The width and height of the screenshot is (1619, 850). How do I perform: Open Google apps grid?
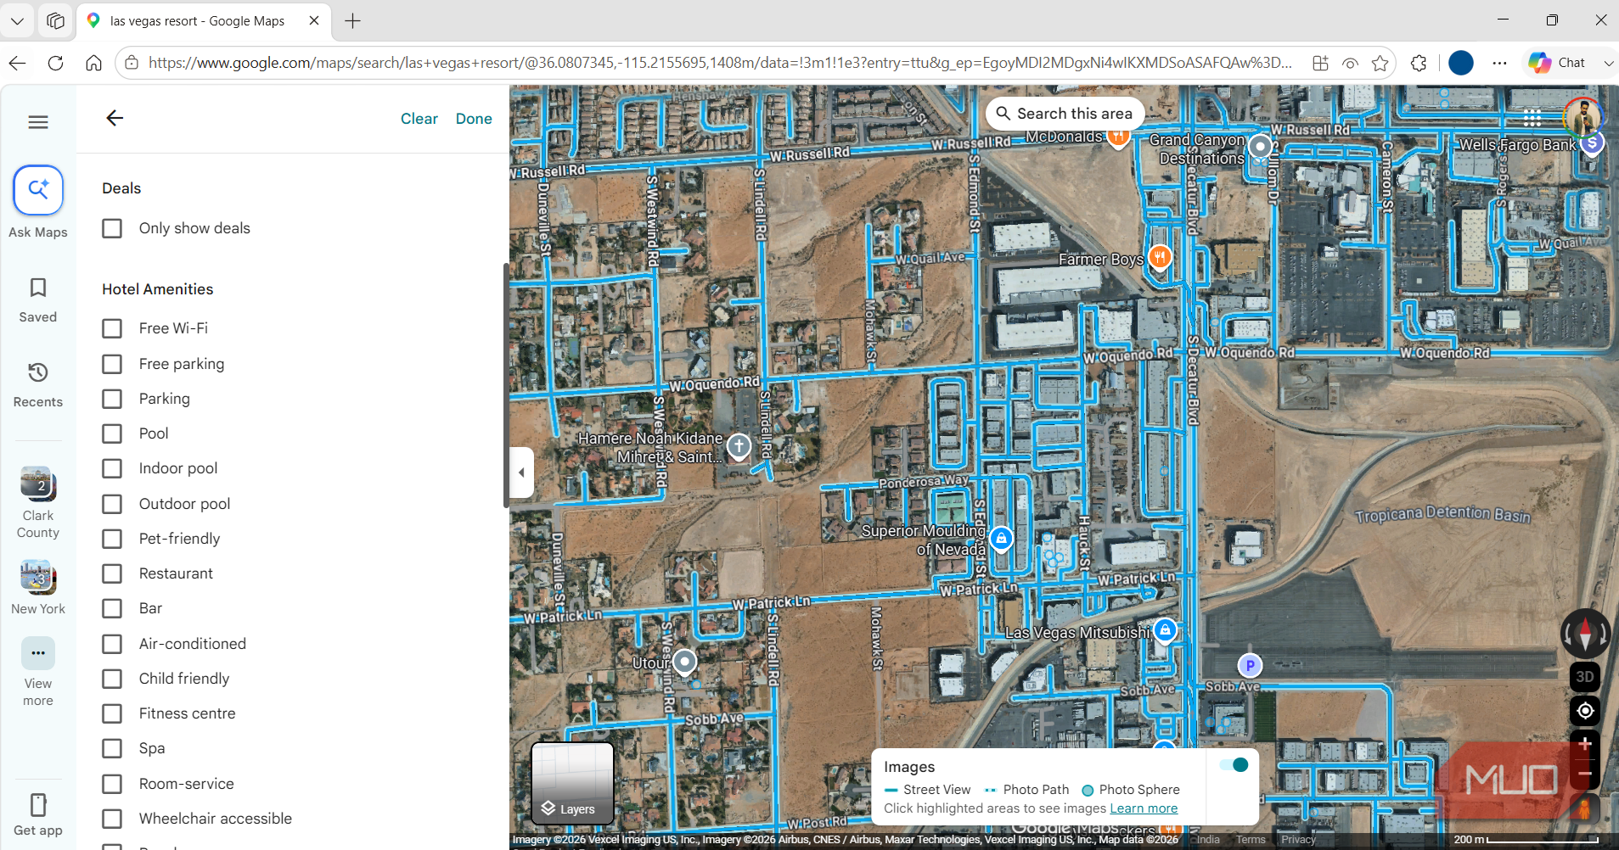click(1532, 118)
